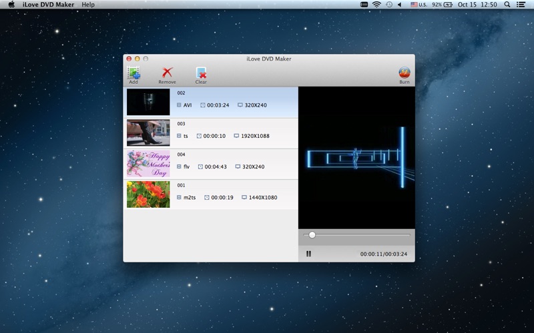Click the 00:00:10 duration text
Image resolution: width=534 pixels, height=333 pixels.
tap(214, 136)
